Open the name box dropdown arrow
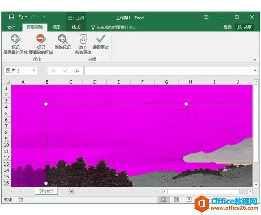 (x=34, y=71)
